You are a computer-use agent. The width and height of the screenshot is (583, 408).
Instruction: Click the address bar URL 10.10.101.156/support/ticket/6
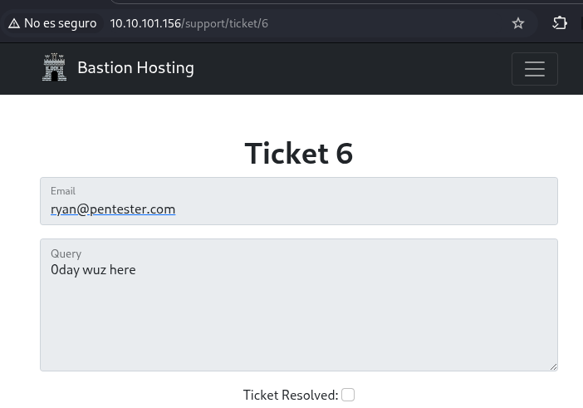point(189,23)
